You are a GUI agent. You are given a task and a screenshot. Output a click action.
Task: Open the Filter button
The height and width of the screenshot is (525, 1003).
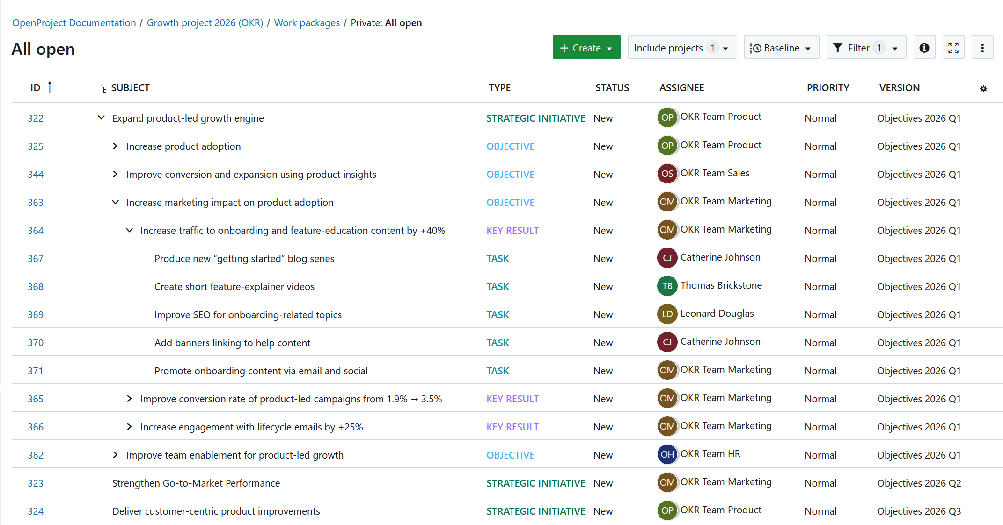coord(865,48)
